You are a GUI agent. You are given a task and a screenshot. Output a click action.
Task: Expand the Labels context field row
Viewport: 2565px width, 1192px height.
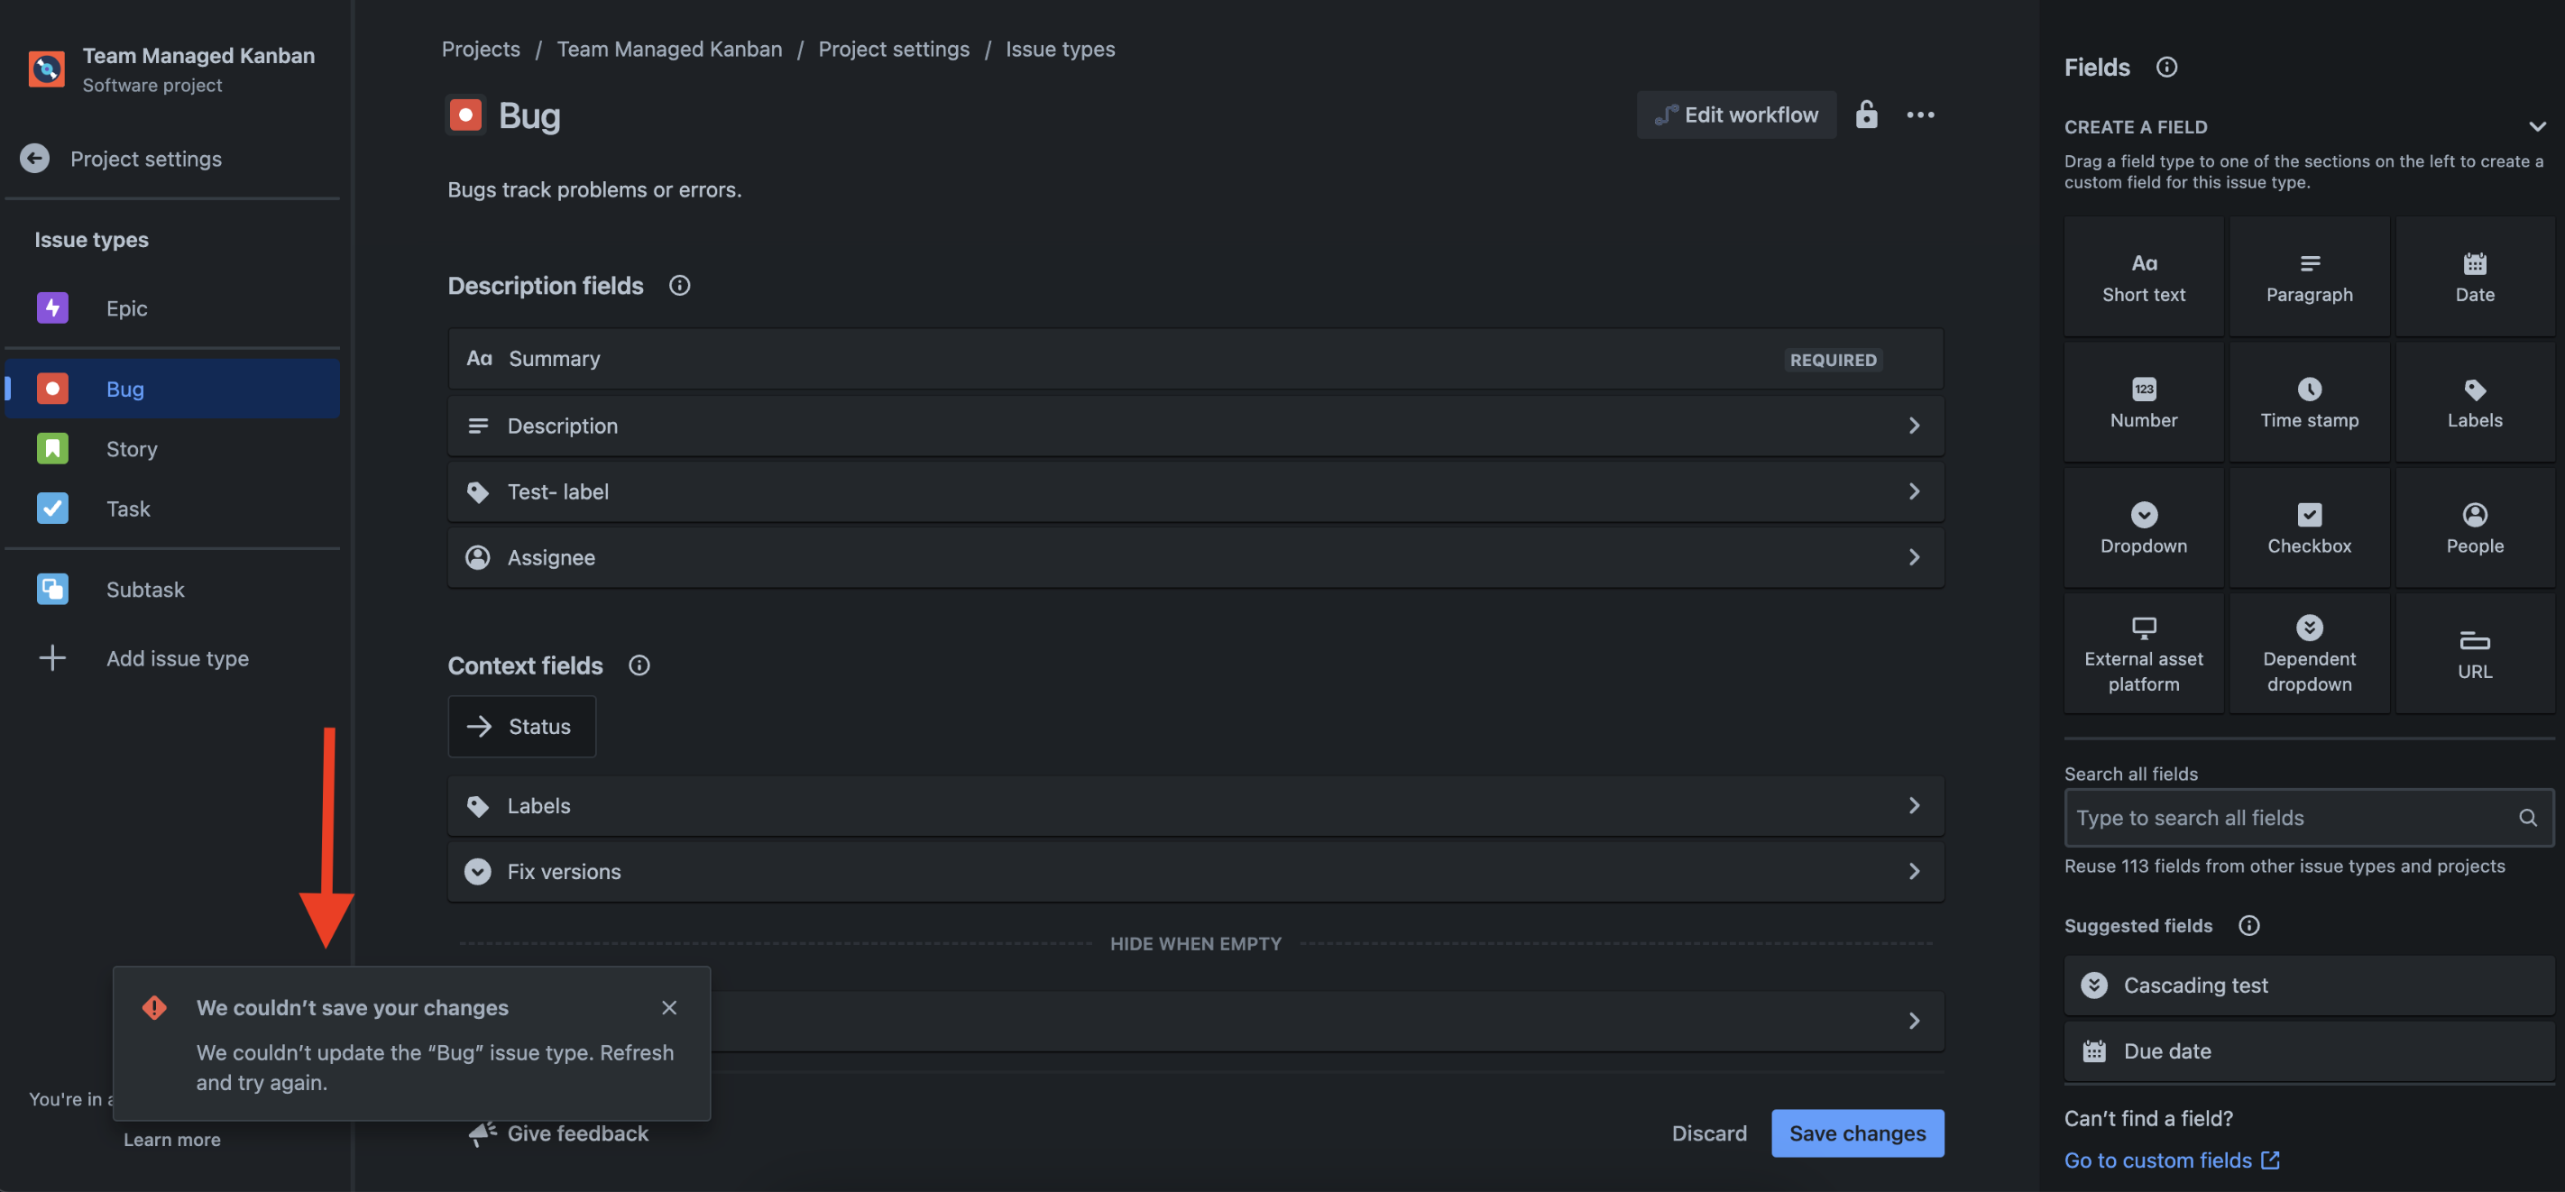pyautogui.click(x=1195, y=805)
